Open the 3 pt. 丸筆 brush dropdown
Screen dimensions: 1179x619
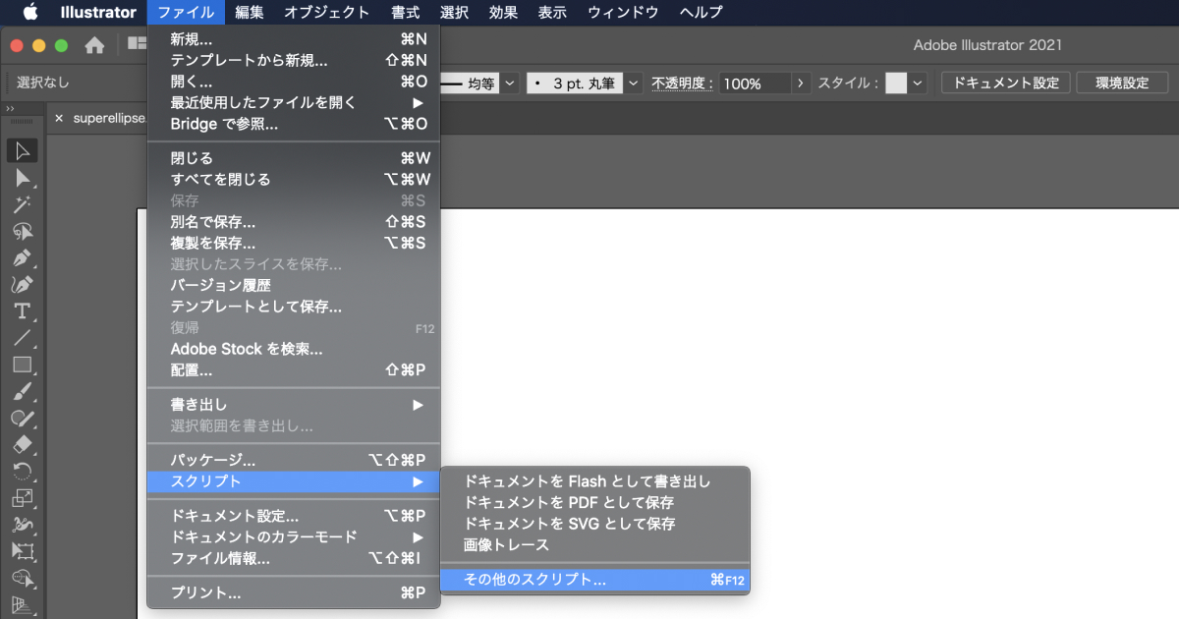tap(634, 84)
